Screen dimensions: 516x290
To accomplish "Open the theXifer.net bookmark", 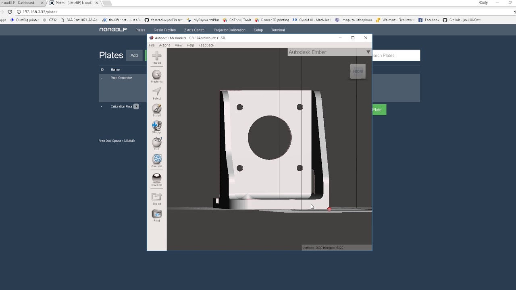I will click(x=121, y=20).
